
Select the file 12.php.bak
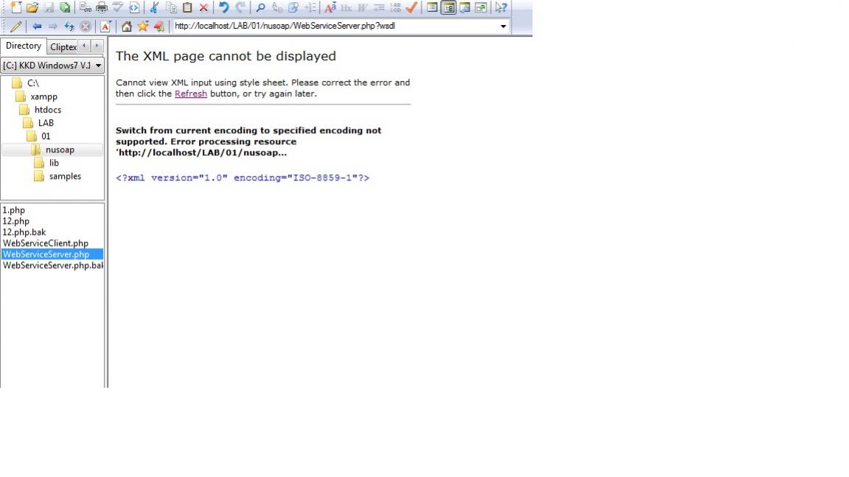(24, 232)
